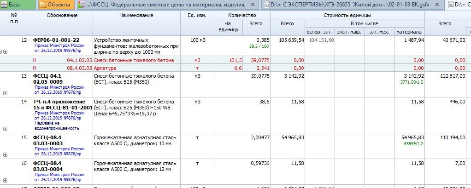The width and height of the screenshot is (471, 188).
Task: Select code ТЧ. п.4 приложение 15 in row 14
Action: click(x=63, y=104)
